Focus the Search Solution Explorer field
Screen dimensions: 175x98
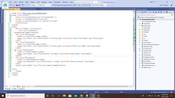click(x=154, y=15)
